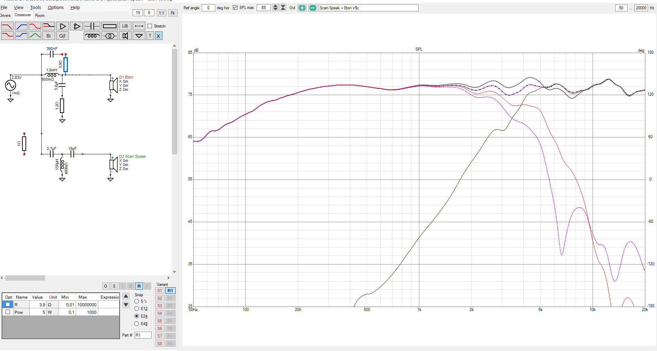The width and height of the screenshot is (657, 351).
Task: Check the Opt box for row R
Action: (x=8, y=304)
